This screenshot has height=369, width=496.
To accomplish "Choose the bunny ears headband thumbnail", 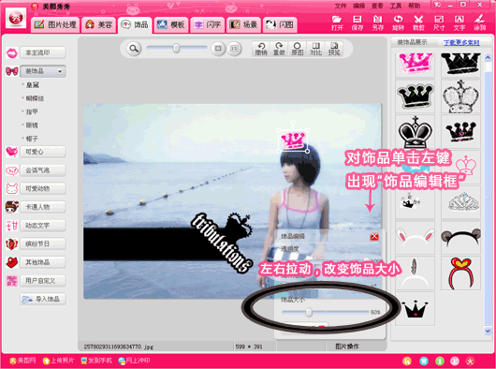I will tap(415, 237).
